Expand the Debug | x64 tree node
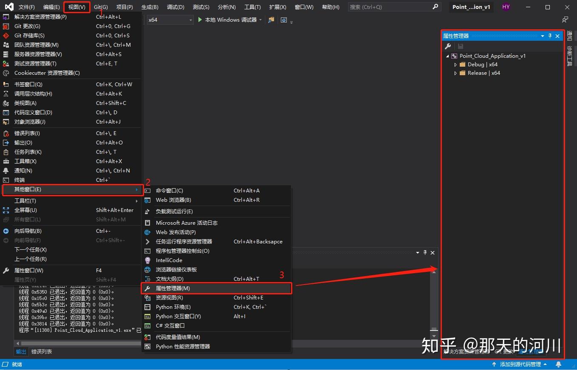Screen dimensions: 577x370 455,64
